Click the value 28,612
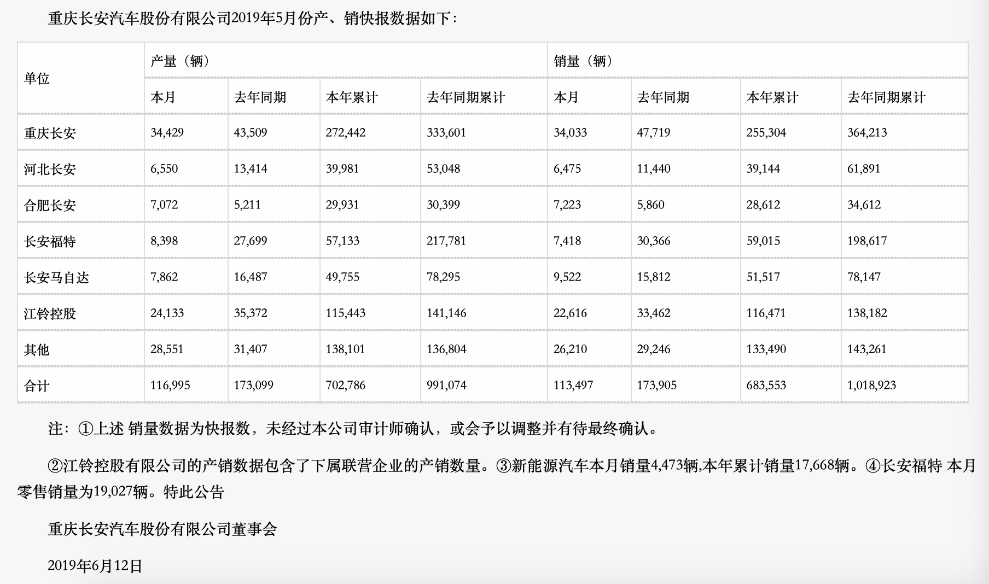Image resolution: width=989 pixels, height=584 pixels. (x=763, y=205)
